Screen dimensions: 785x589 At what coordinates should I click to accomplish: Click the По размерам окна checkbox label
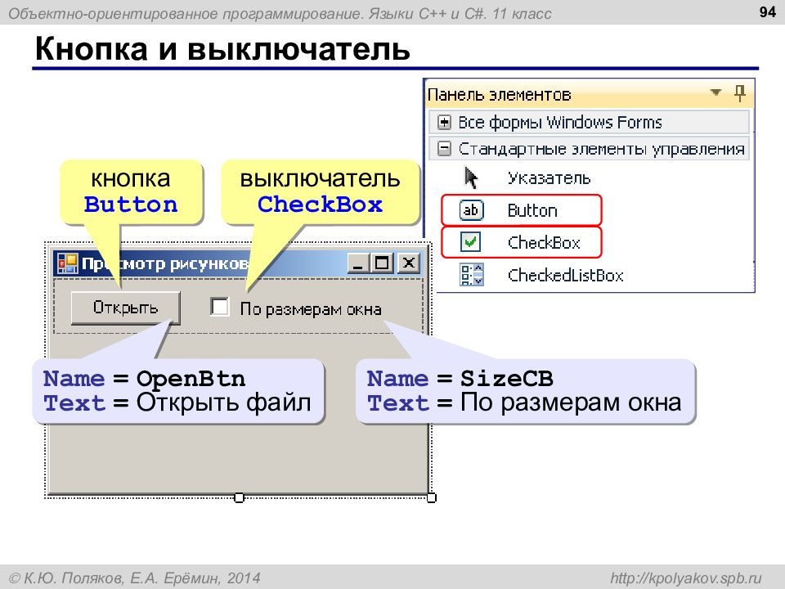coord(311,309)
